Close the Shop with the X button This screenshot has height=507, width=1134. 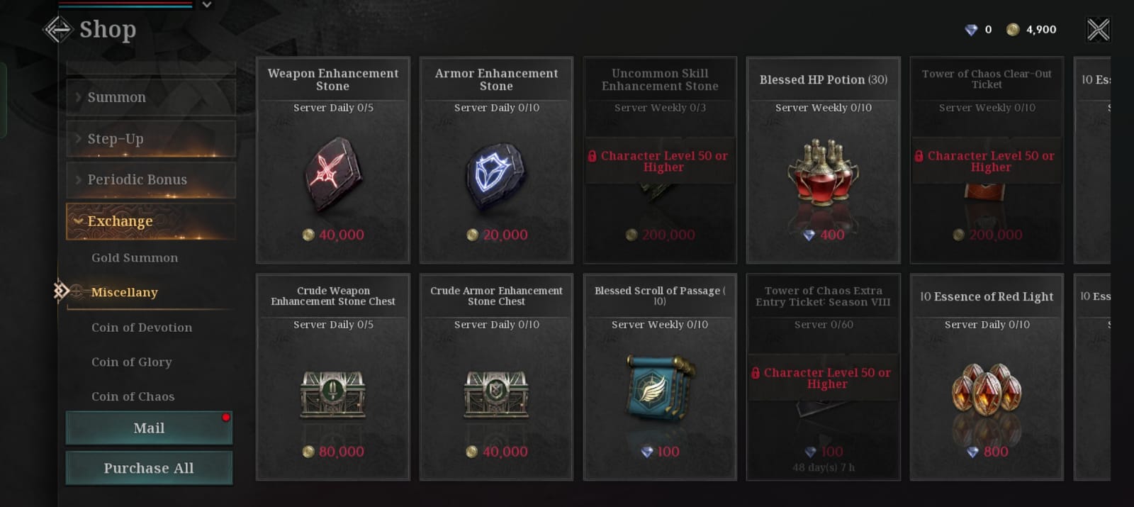click(1098, 30)
